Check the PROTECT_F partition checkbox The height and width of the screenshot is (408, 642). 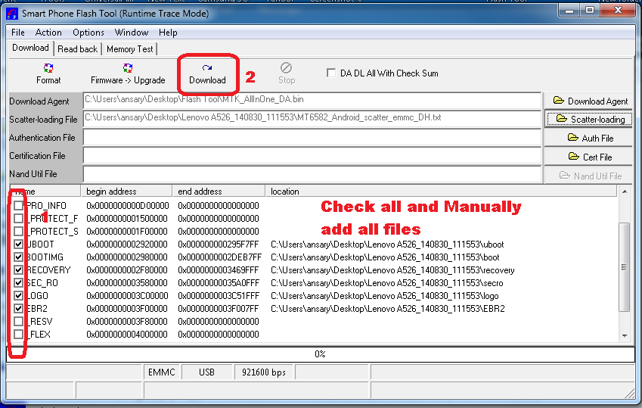pyautogui.click(x=18, y=218)
